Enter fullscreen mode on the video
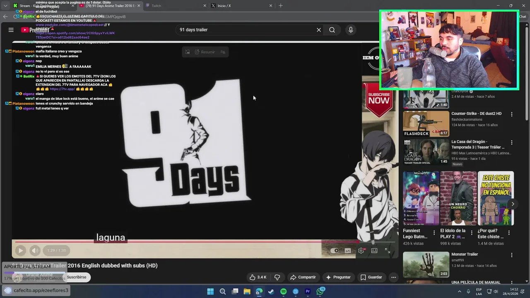The image size is (530, 298). pos(388,250)
